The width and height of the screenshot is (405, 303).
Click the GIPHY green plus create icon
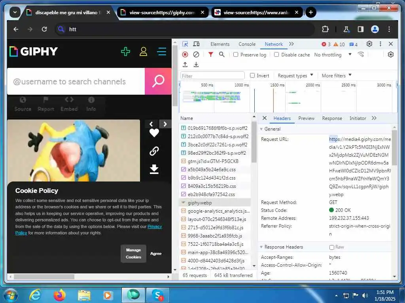click(x=125, y=52)
